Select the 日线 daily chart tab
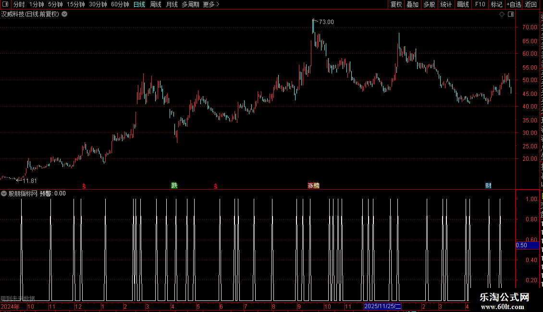Screen dimensions: 543x312 (139, 4)
